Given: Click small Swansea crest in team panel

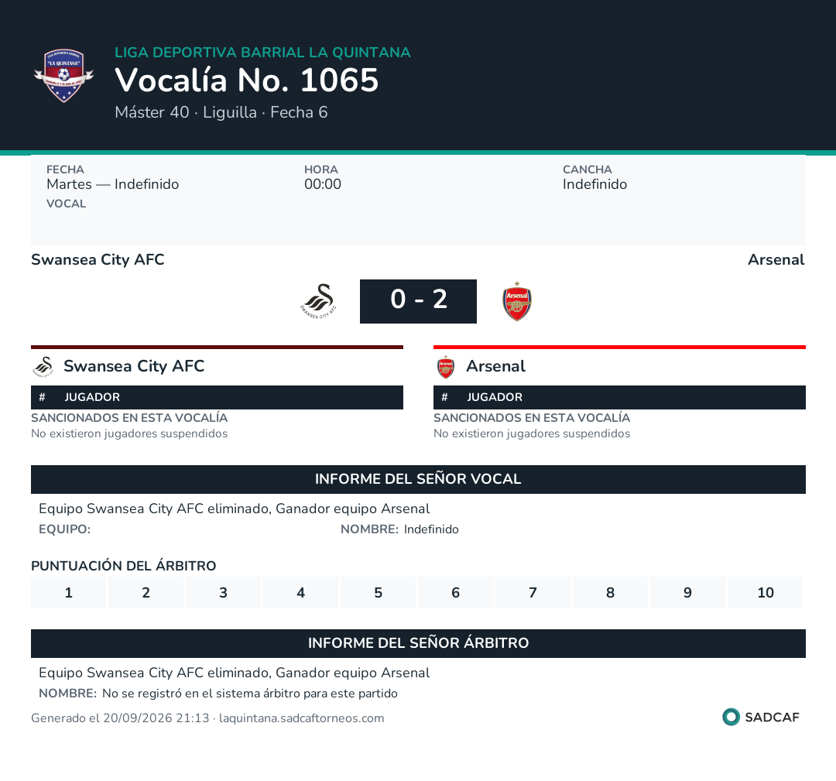Looking at the screenshot, I should tap(43, 367).
